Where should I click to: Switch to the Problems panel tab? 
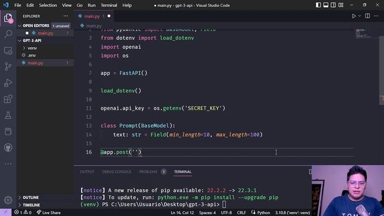[148, 172]
